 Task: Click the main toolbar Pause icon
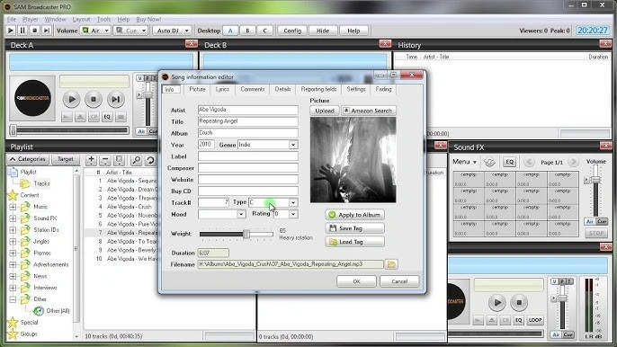pos(22,31)
